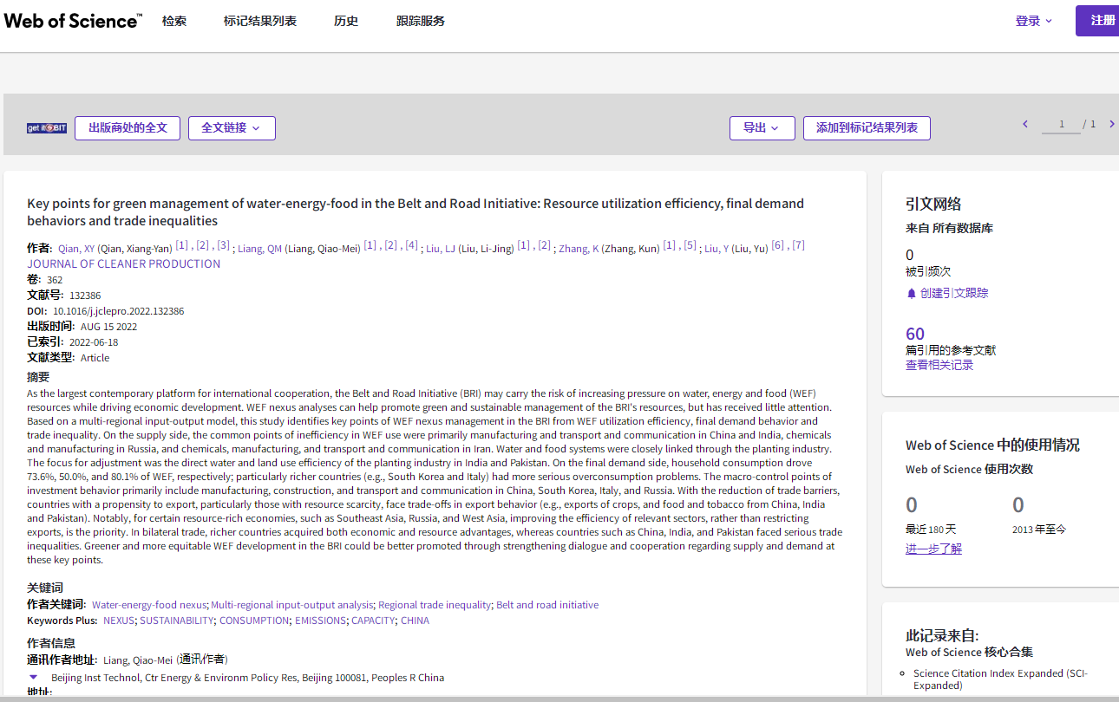Open the 登录 login dropdown

click(1033, 21)
